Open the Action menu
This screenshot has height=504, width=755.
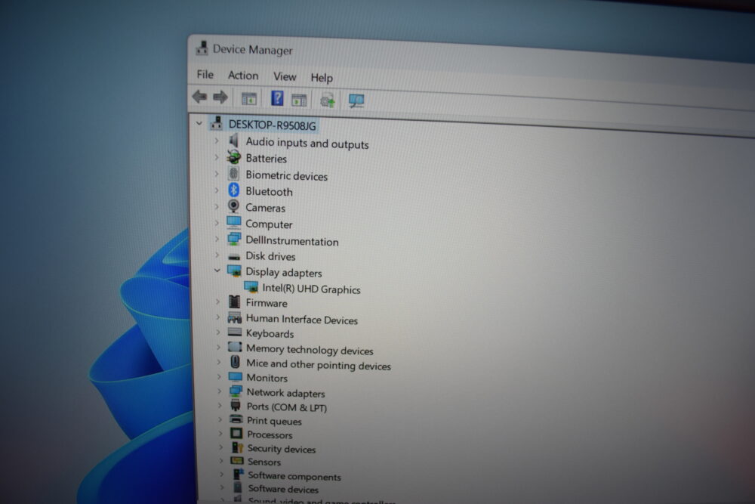click(243, 75)
